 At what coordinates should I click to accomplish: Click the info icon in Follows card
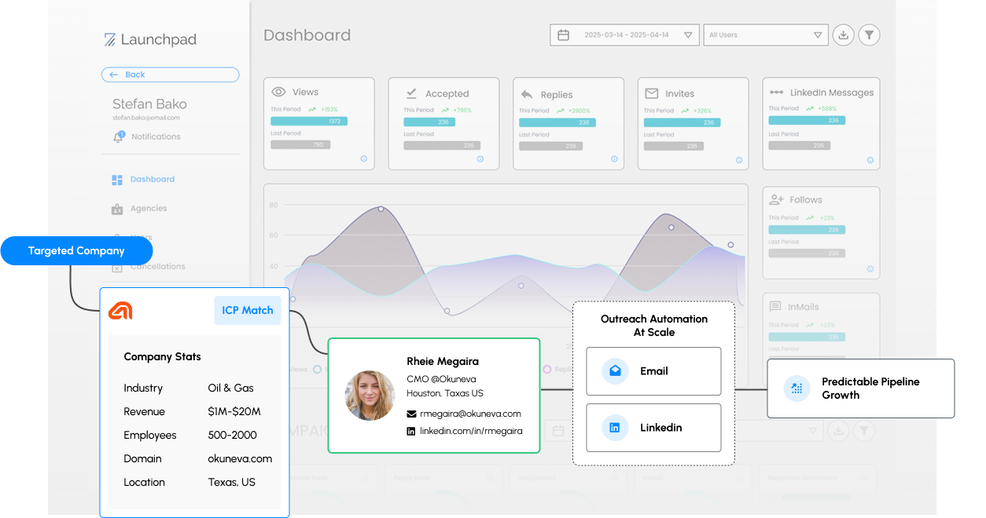pos(870,269)
